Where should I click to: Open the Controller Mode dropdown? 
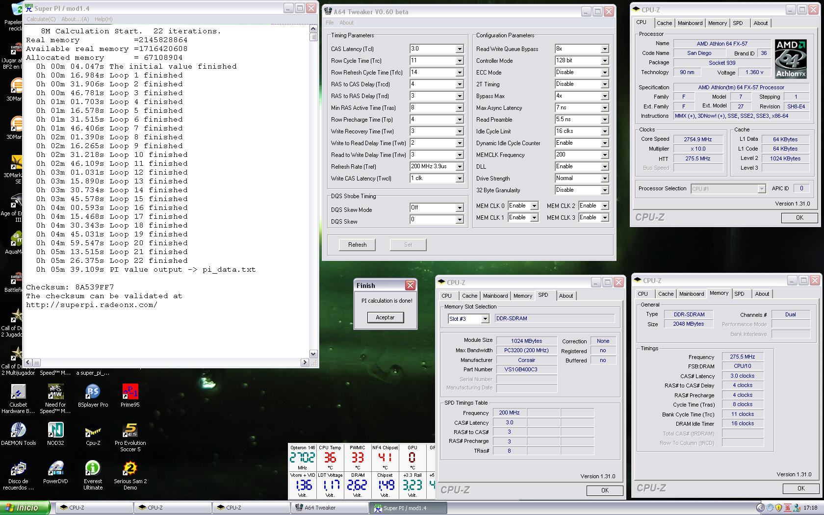pos(605,61)
